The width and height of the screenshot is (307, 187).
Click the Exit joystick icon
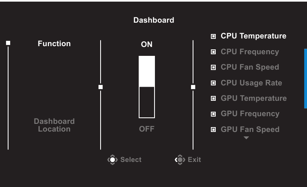179,159
